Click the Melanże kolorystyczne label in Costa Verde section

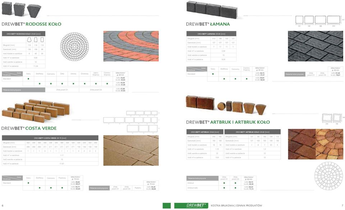99,188
